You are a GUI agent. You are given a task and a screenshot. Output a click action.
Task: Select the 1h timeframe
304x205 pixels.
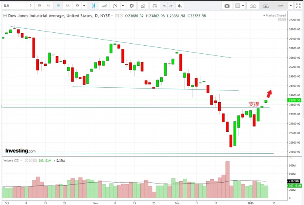[49, 6]
